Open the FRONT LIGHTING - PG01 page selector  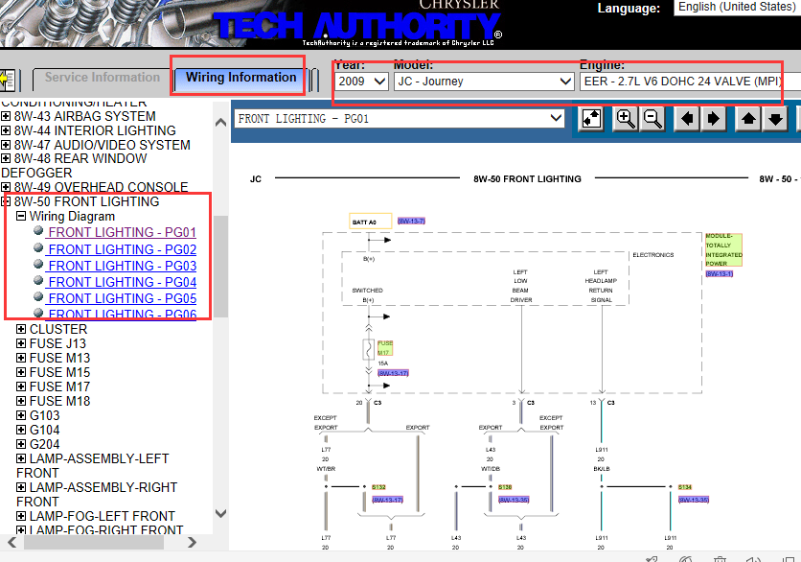400,119
